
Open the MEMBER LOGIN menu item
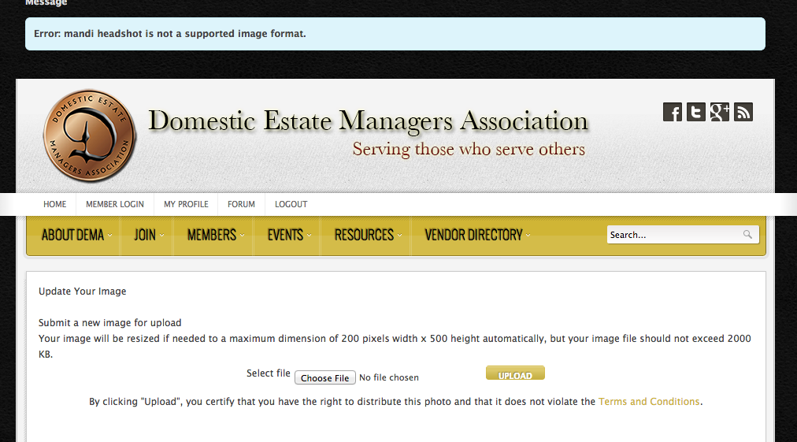tap(115, 204)
